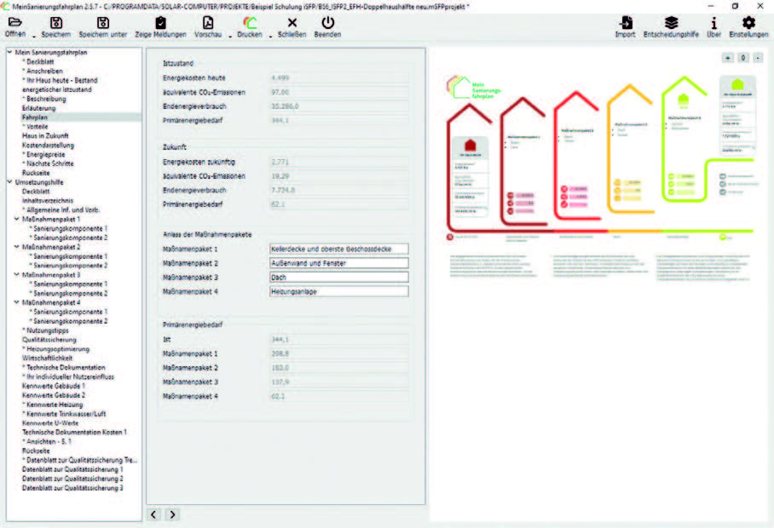774x528 pixels.
Task: Zoom in on the preview with plus
Action: 728,58
